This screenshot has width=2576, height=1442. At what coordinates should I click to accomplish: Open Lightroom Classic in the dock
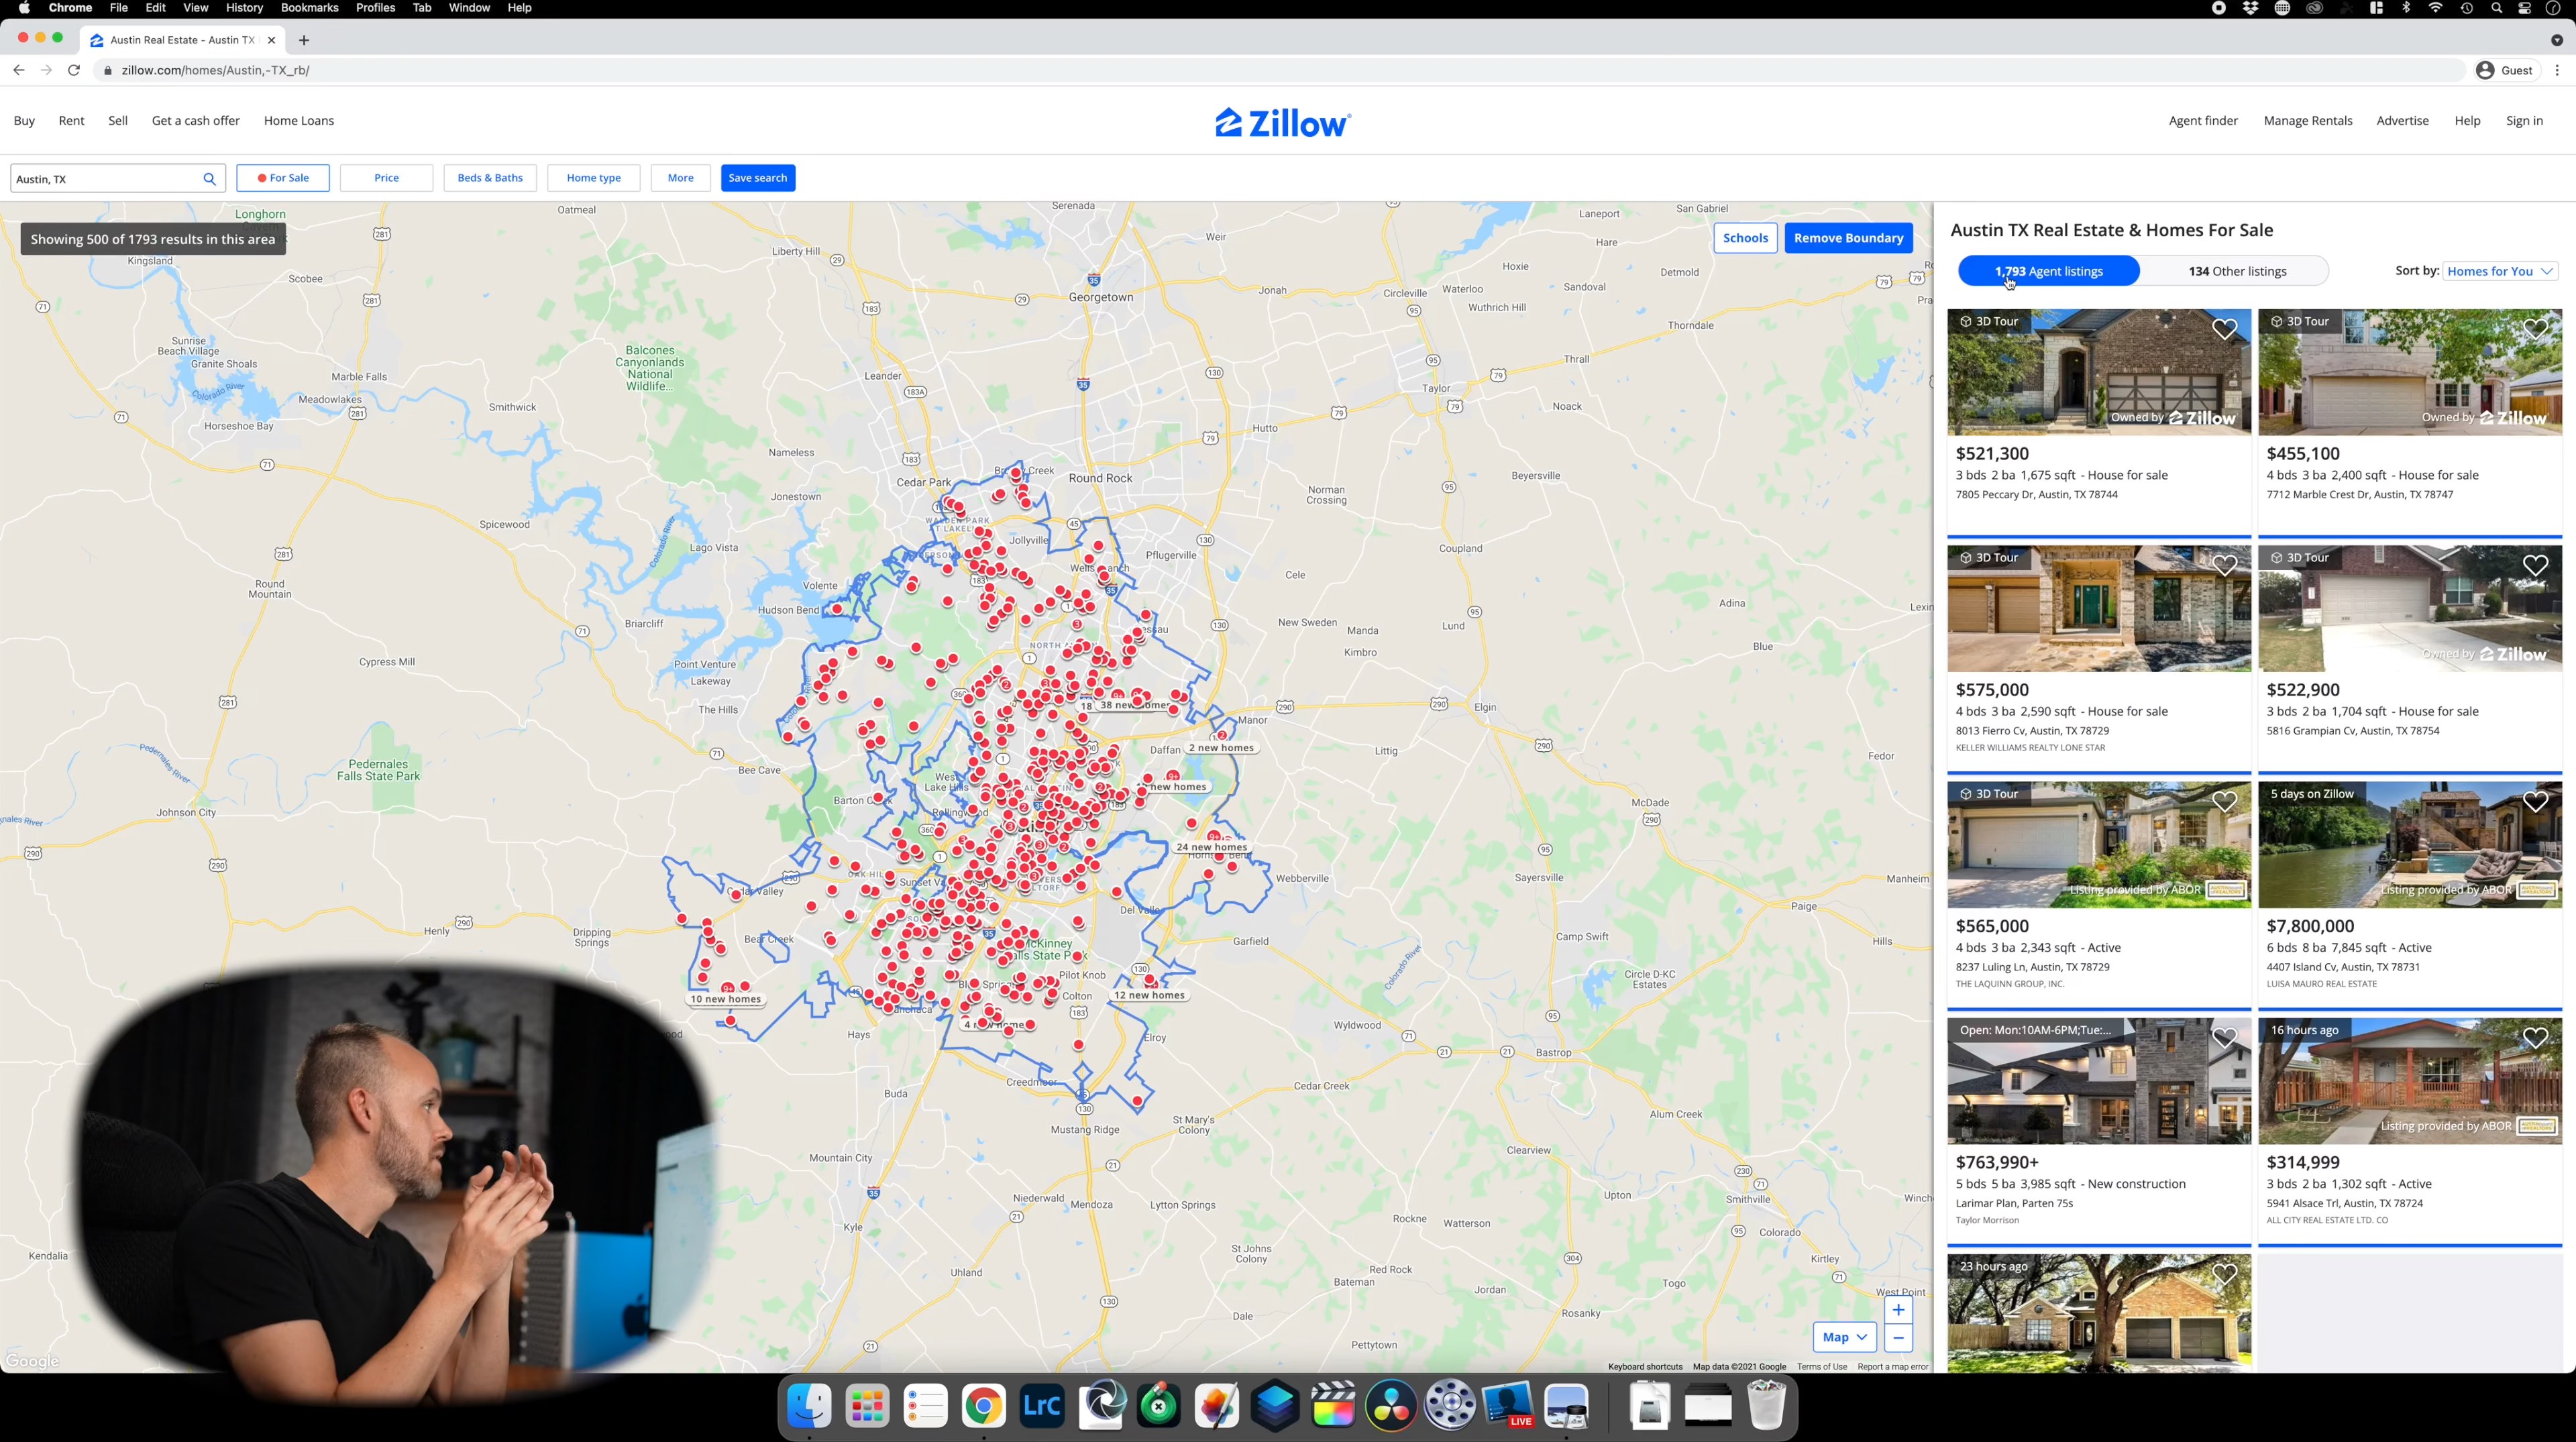point(1042,1406)
